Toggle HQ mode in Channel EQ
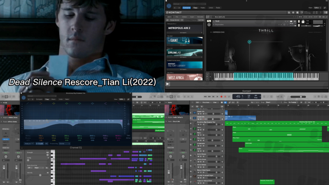Screen dimensions: 329x185 click(46, 144)
